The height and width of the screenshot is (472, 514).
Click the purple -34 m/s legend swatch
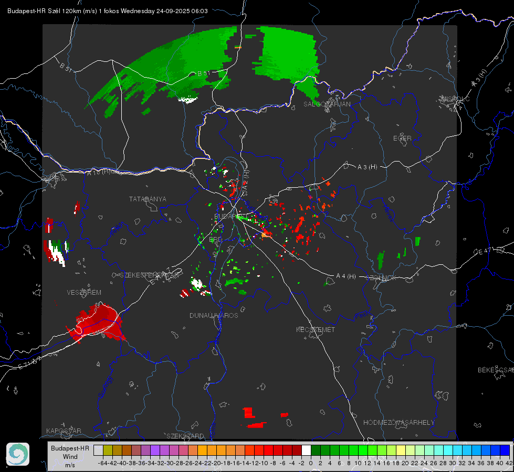click(155, 450)
